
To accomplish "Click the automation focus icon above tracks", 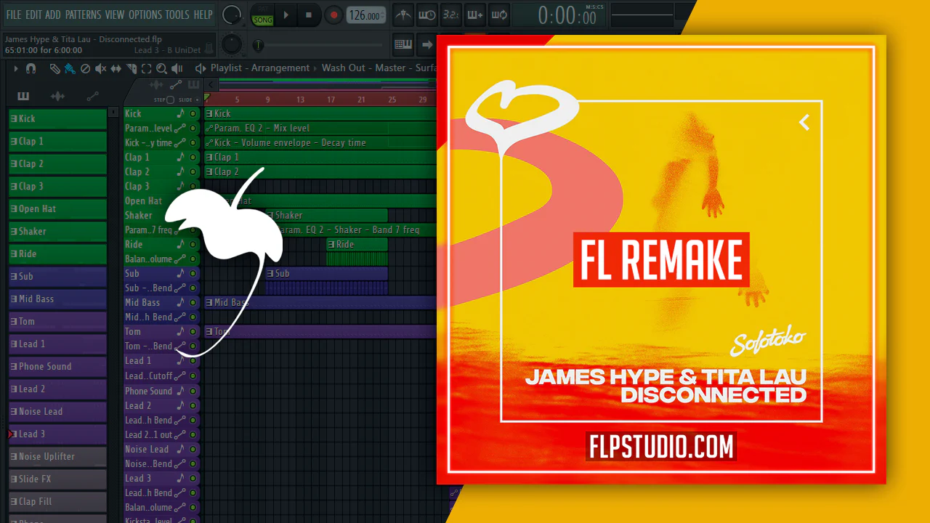I will (x=176, y=84).
